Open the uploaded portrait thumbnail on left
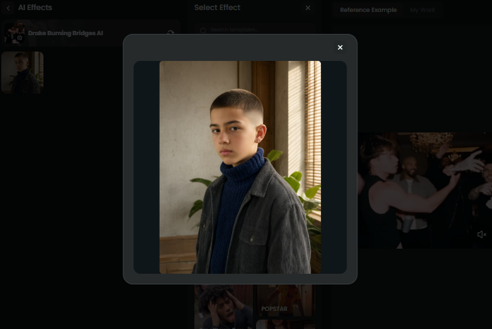Viewport: 492px width, 329px height. click(22, 73)
